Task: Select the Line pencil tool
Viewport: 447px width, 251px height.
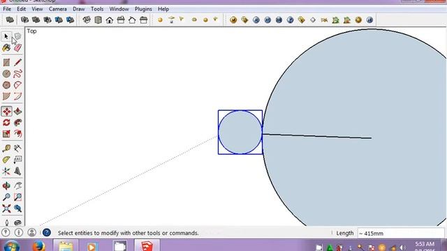Action: pyautogui.click(x=17, y=62)
